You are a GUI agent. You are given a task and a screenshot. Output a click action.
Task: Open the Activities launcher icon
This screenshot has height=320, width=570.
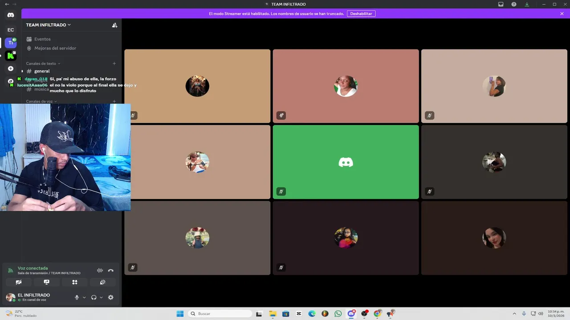[x=75, y=282]
